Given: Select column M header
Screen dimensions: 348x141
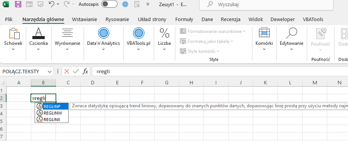Looking at the screenshot, I should click(x=315, y=83).
